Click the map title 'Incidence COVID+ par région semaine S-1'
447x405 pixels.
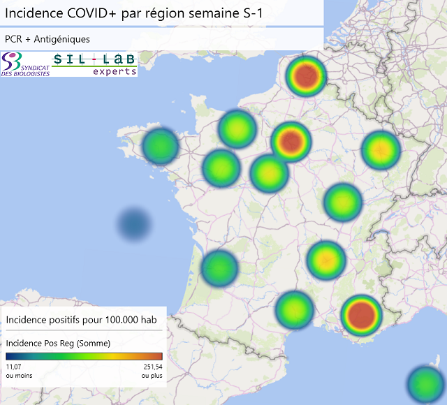click(133, 13)
